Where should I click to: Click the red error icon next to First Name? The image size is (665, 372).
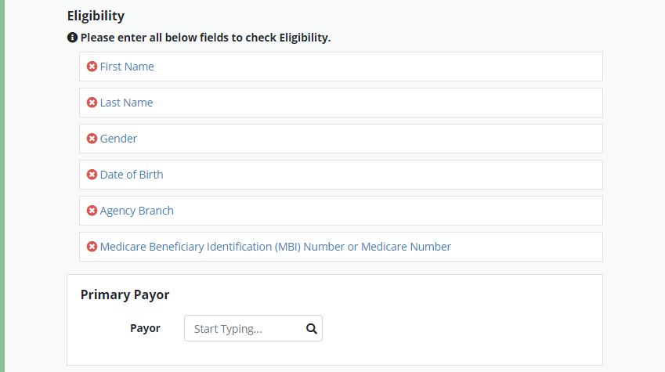click(x=92, y=67)
